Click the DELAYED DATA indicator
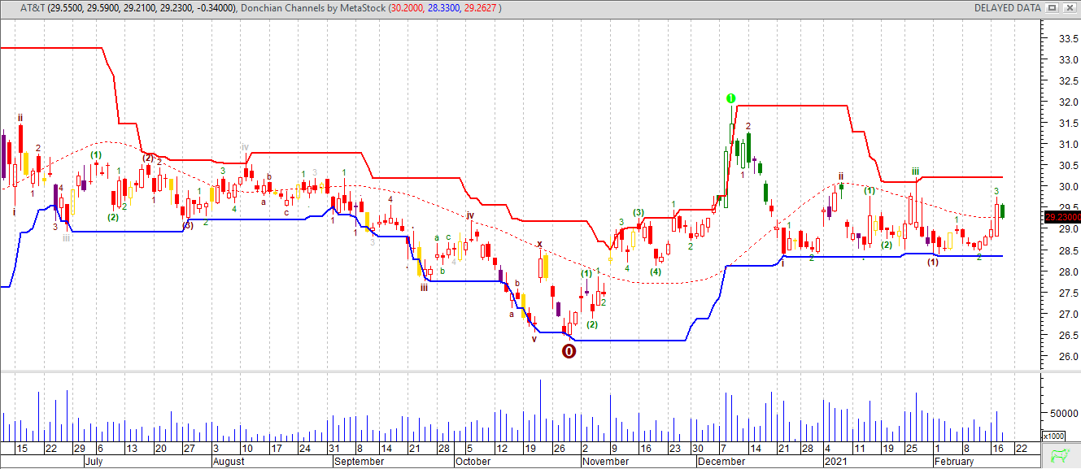The image size is (1081, 469). (x=1007, y=7)
